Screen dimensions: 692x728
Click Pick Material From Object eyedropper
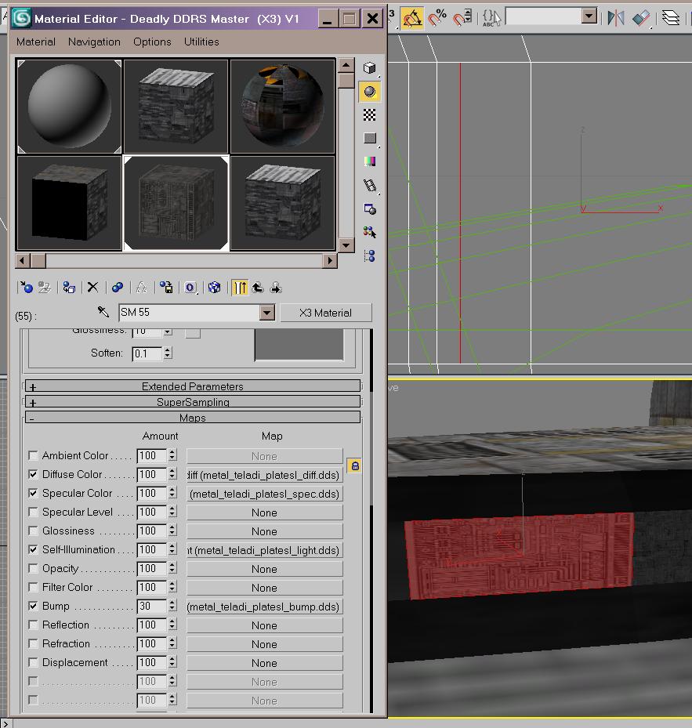tap(103, 312)
